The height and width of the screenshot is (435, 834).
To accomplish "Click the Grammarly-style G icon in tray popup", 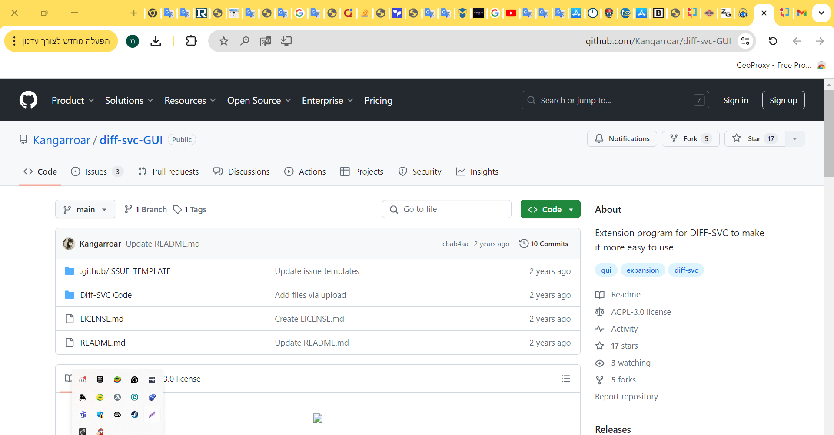I will click(x=135, y=380).
